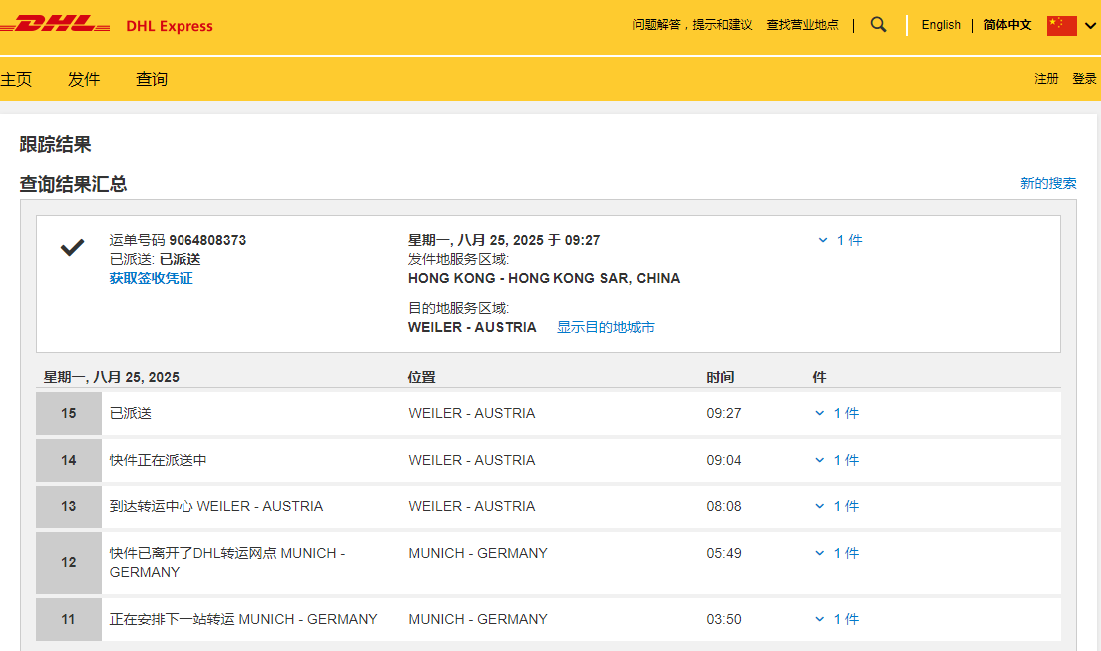
Task: Click the China flag icon
Action: pos(1062,25)
